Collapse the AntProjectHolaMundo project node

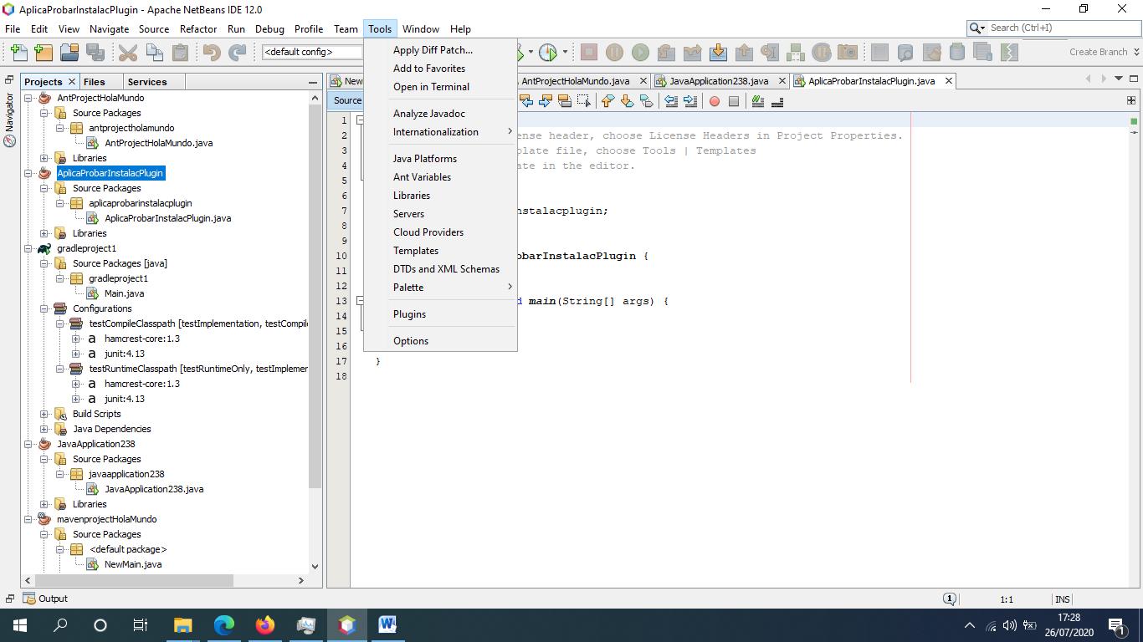click(x=28, y=98)
